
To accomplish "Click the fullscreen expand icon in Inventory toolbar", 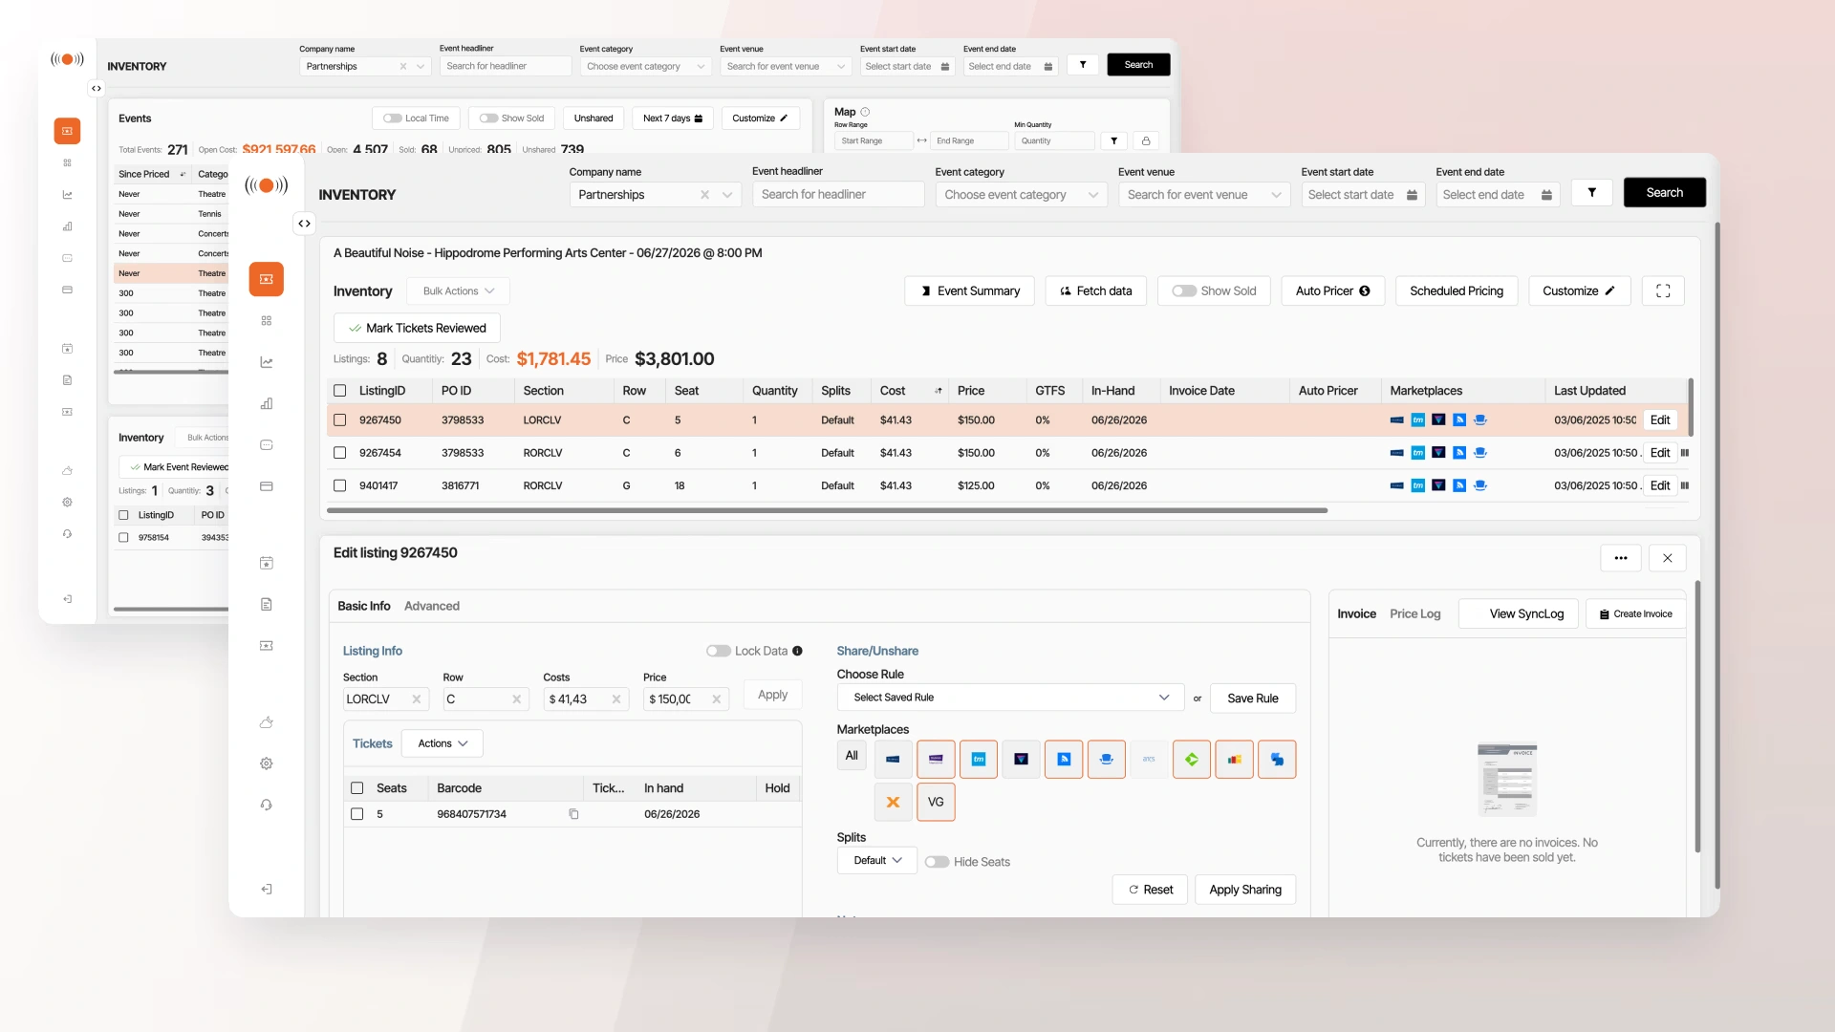I will click(x=1663, y=290).
